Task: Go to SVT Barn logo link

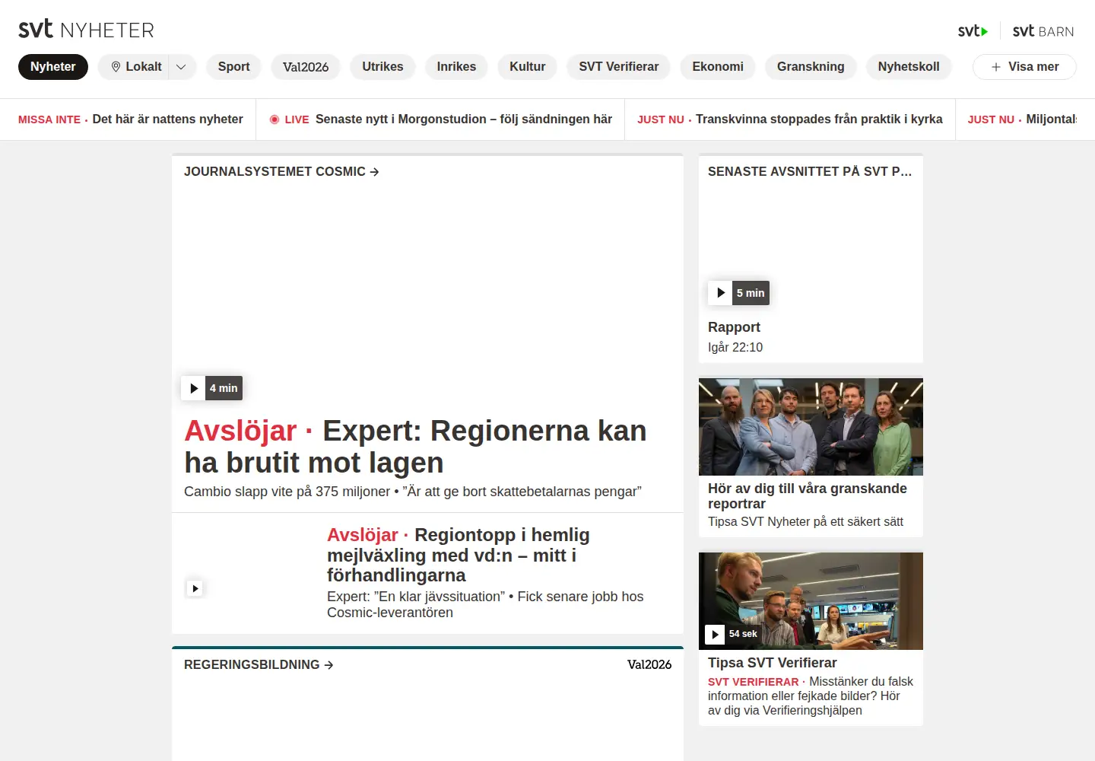Action: [1043, 31]
